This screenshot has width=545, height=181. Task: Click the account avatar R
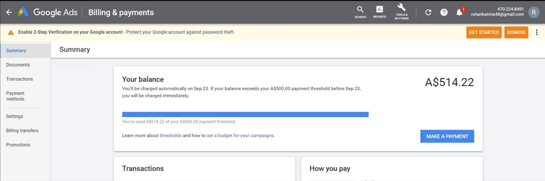click(x=534, y=12)
